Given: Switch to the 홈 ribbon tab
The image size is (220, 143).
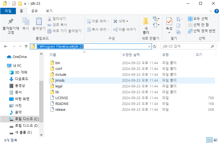Looking at the screenshot, I should 21,11.
